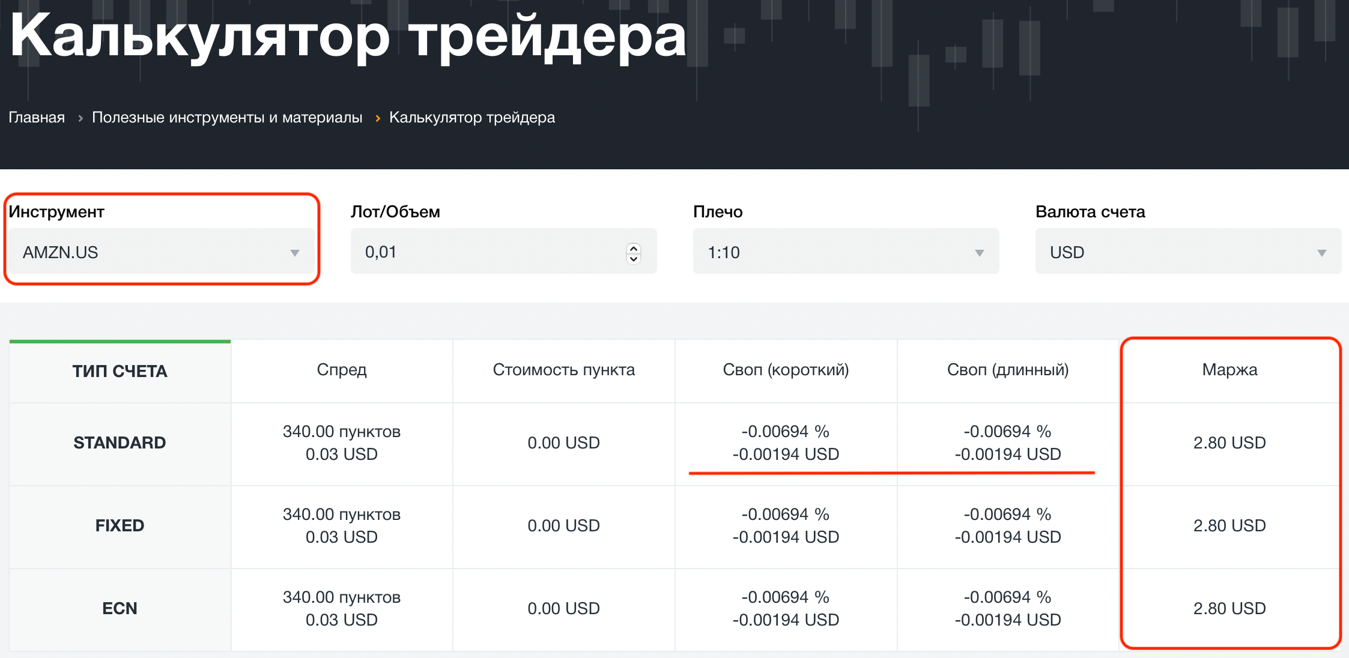Screen dimensions: 1349x658
Task: Select Калькулятор трейдера in the breadcrumb
Action: pyautogui.click(x=471, y=118)
